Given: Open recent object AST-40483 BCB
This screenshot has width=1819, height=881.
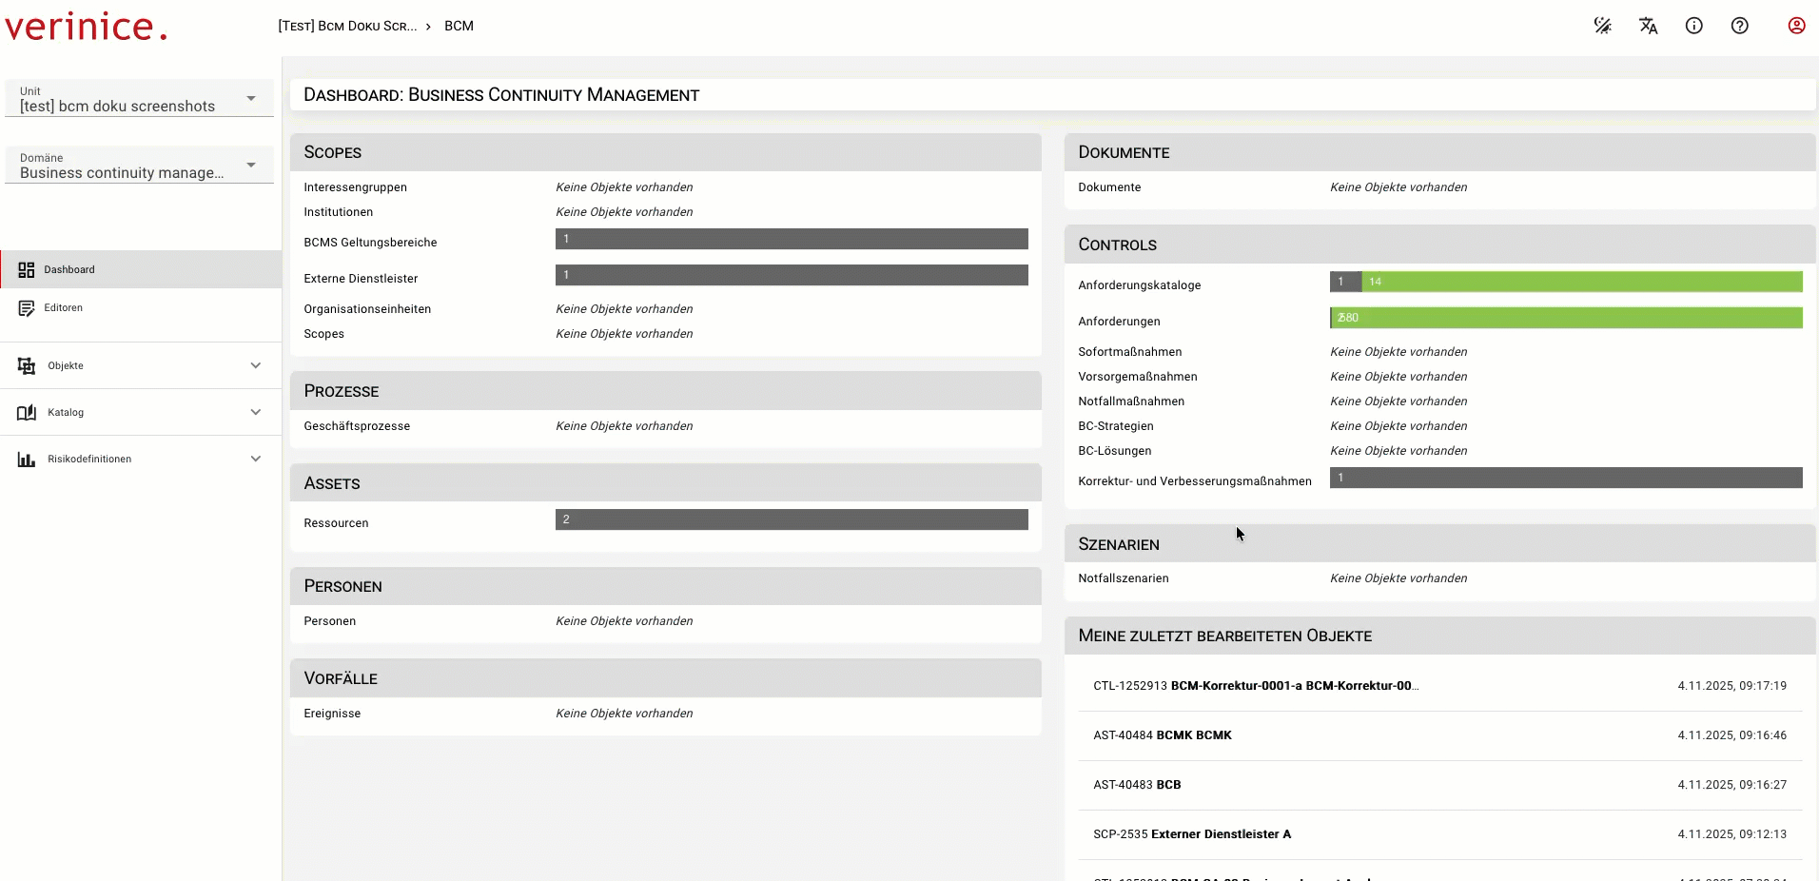Looking at the screenshot, I should [x=1440, y=785].
